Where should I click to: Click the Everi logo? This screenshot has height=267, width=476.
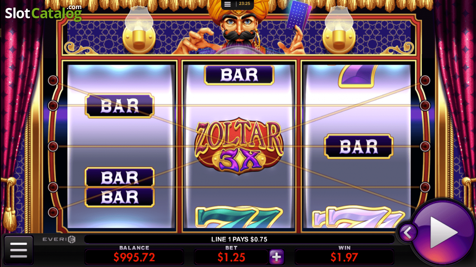[x=59, y=239]
